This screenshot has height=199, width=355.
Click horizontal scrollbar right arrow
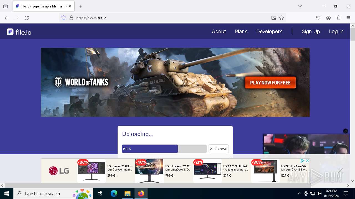(348, 185)
